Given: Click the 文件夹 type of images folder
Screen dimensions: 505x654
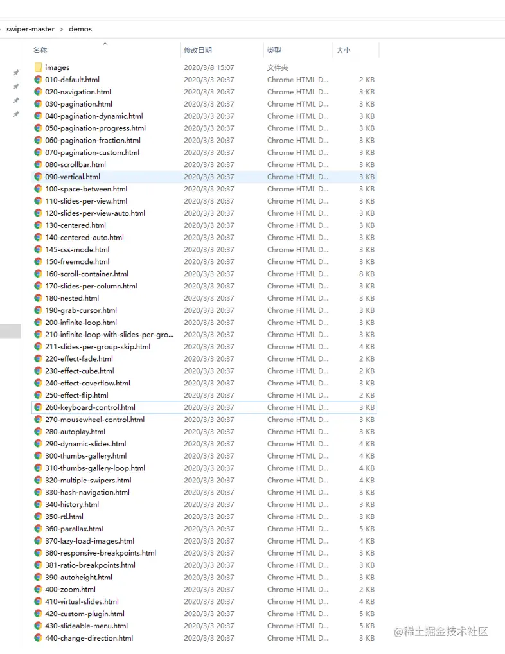Looking at the screenshot, I should (x=278, y=67).
